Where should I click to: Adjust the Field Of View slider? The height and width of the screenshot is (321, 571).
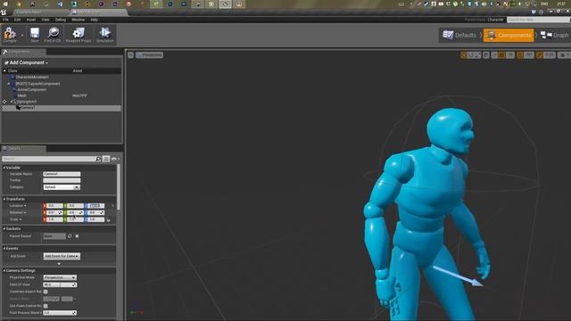click(x=60, y=284)
